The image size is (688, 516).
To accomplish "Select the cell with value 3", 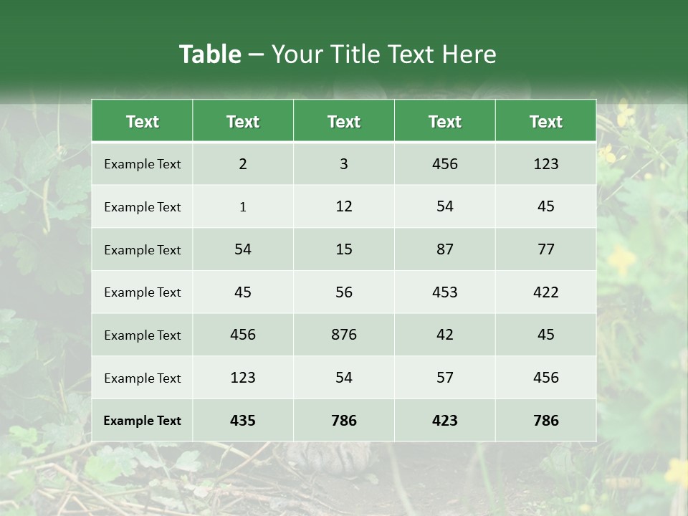I will (x=344, y=164).
